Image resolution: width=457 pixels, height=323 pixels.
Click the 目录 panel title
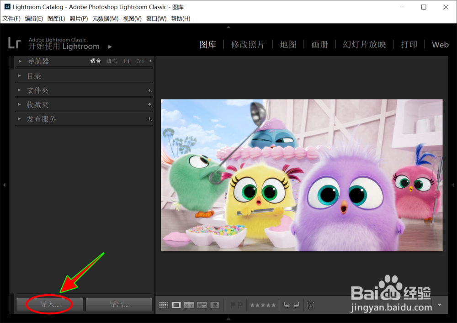(34, 76)
